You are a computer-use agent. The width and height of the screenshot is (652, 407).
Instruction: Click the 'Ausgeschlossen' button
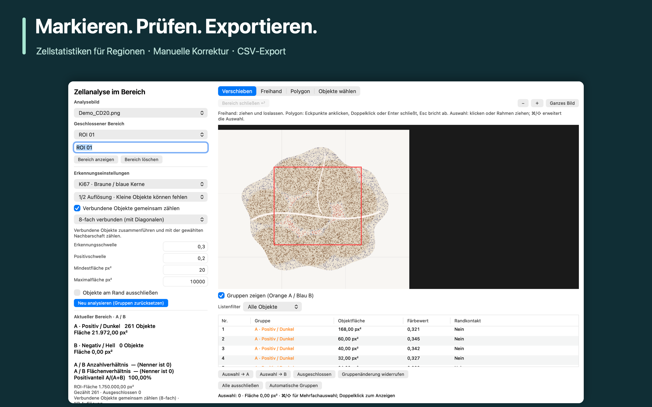[x=314, y=374]
